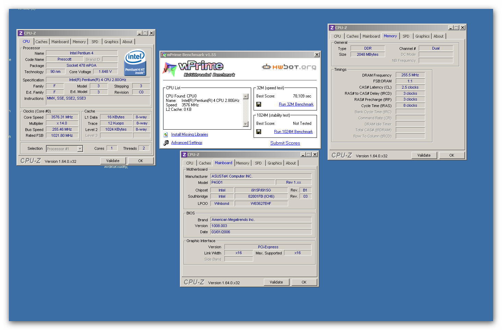The width and height of the screenshot is (502, 330).
Task: Select Mainboard tab in Memory window
Action: [371, 36]
